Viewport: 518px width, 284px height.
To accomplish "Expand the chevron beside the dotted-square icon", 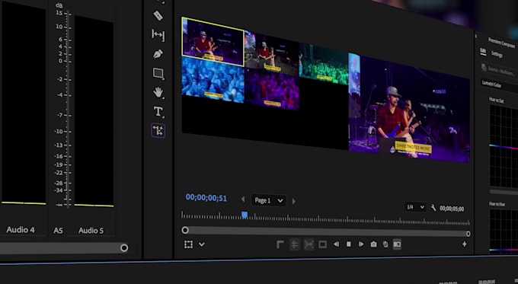I will click(202, 244).
